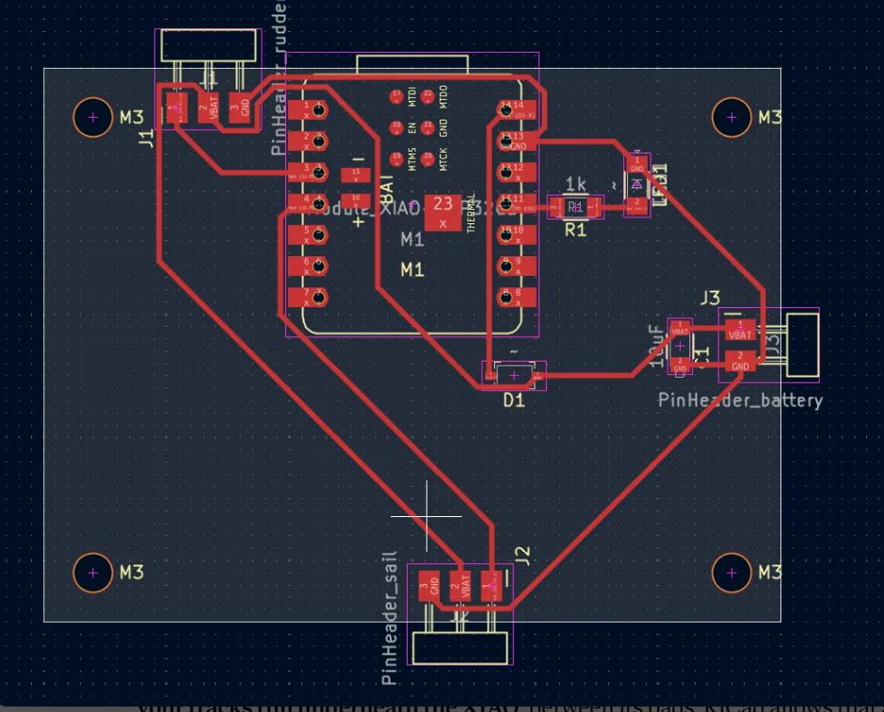
Task: Click J3 pad 2 GND
Action: [x=740, y=361]
